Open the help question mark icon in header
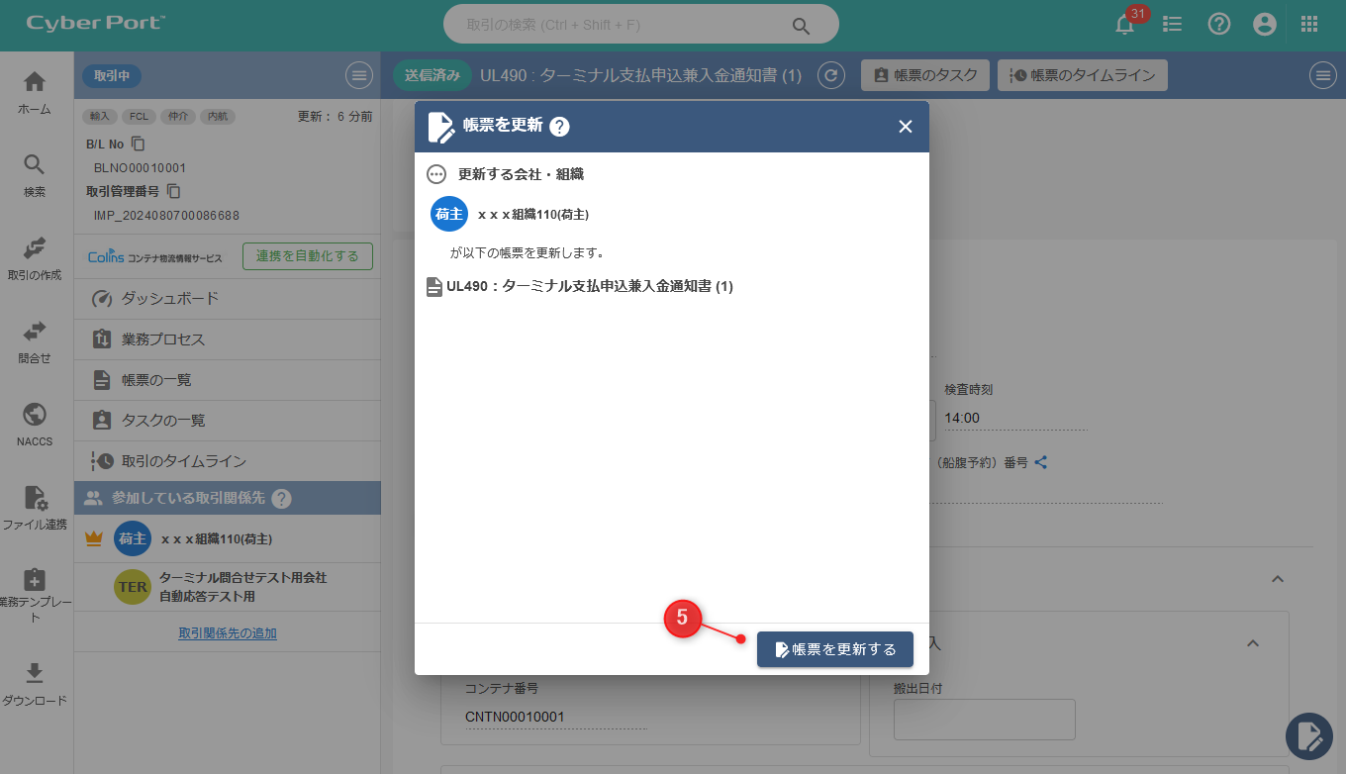This screenshot has height=774, width=1346. click(1219, 25)
